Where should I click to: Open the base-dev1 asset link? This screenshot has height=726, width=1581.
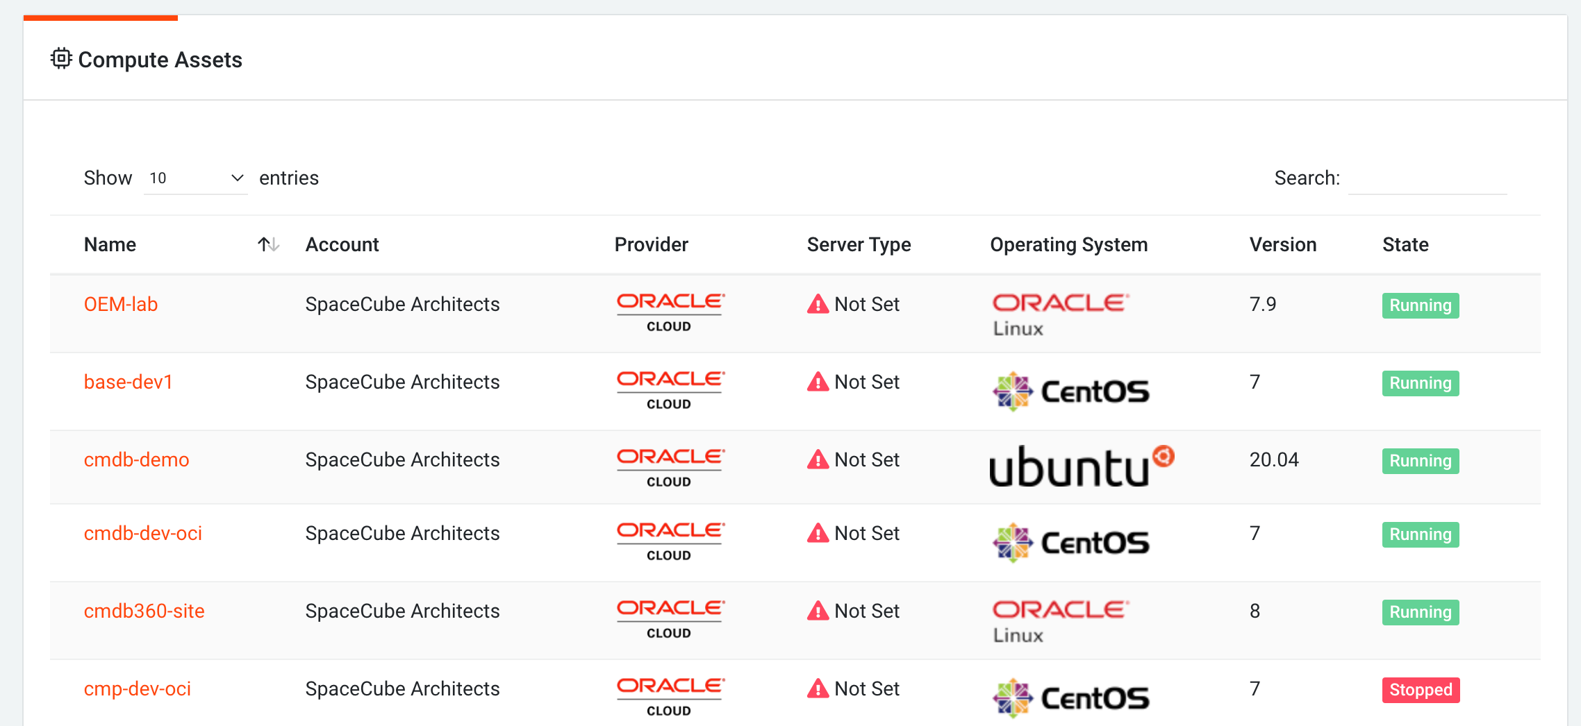129,382
